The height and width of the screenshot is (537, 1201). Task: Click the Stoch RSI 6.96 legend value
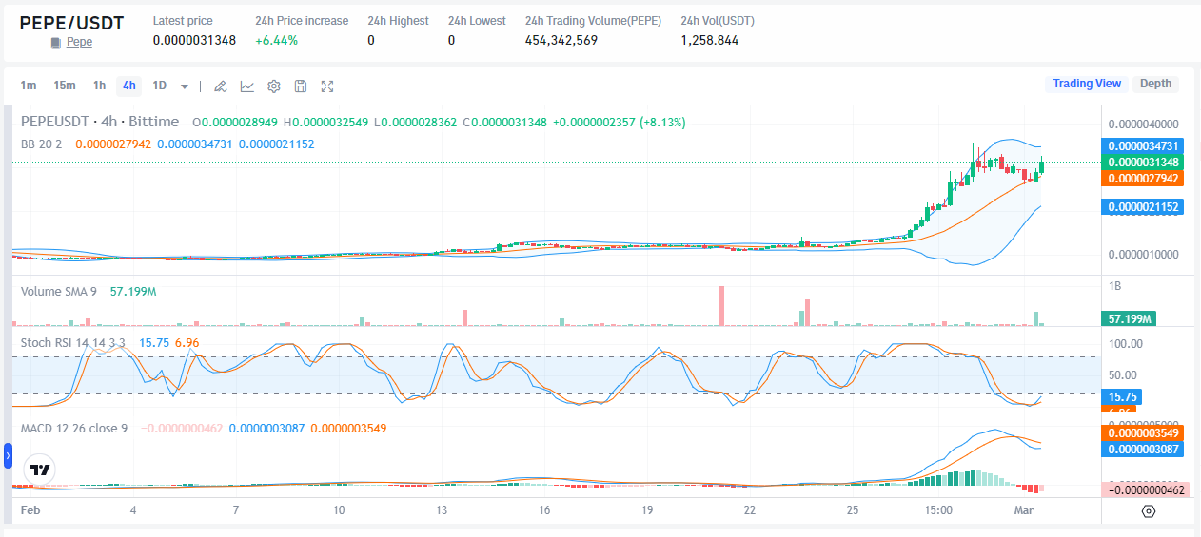[x=187, y=342]
